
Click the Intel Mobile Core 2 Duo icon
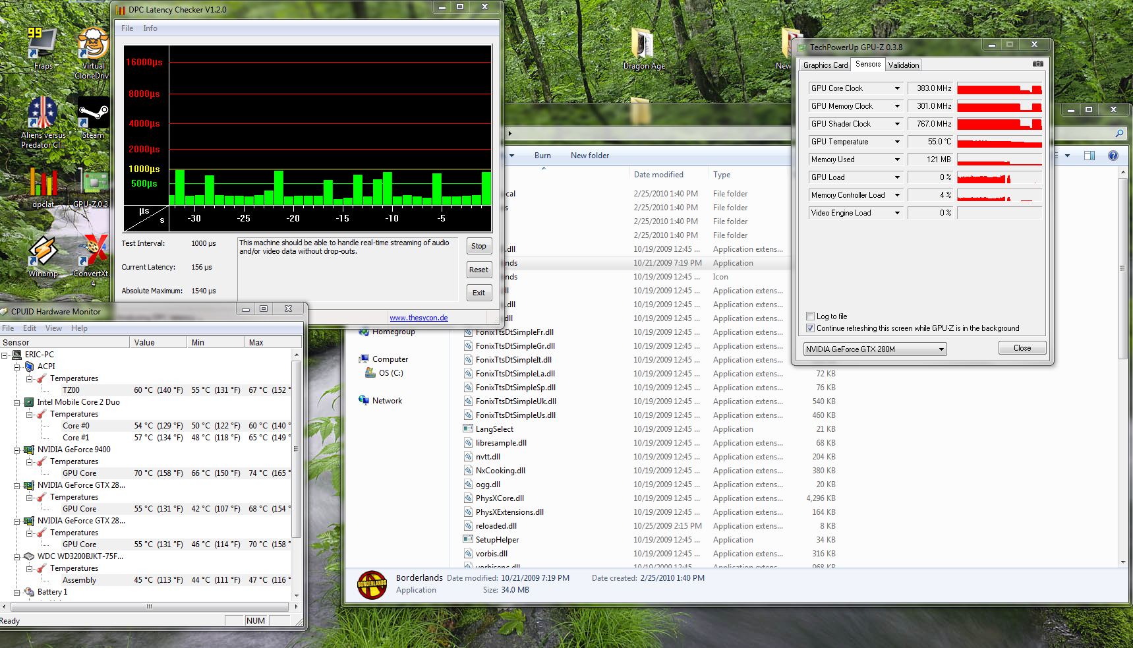pyautogui.click(x=29, y=402)
